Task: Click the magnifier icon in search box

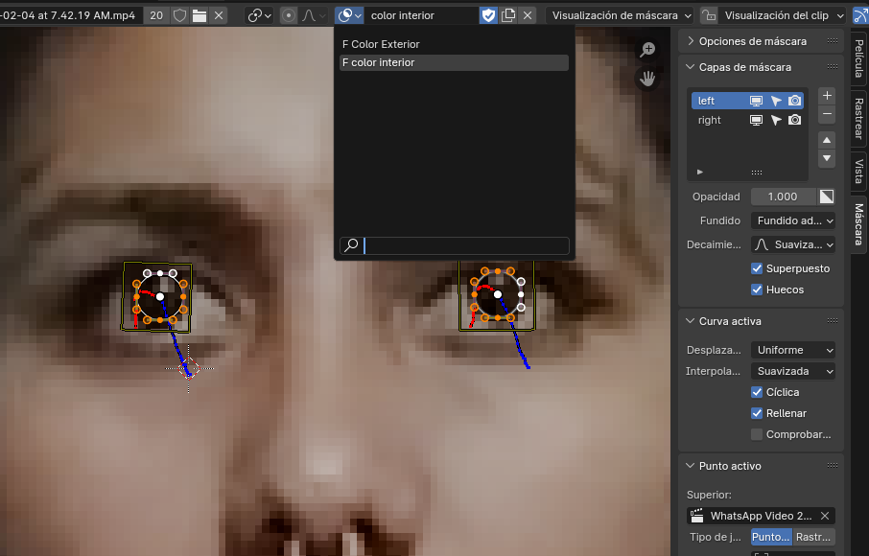Action: click(x=351, y=245)
